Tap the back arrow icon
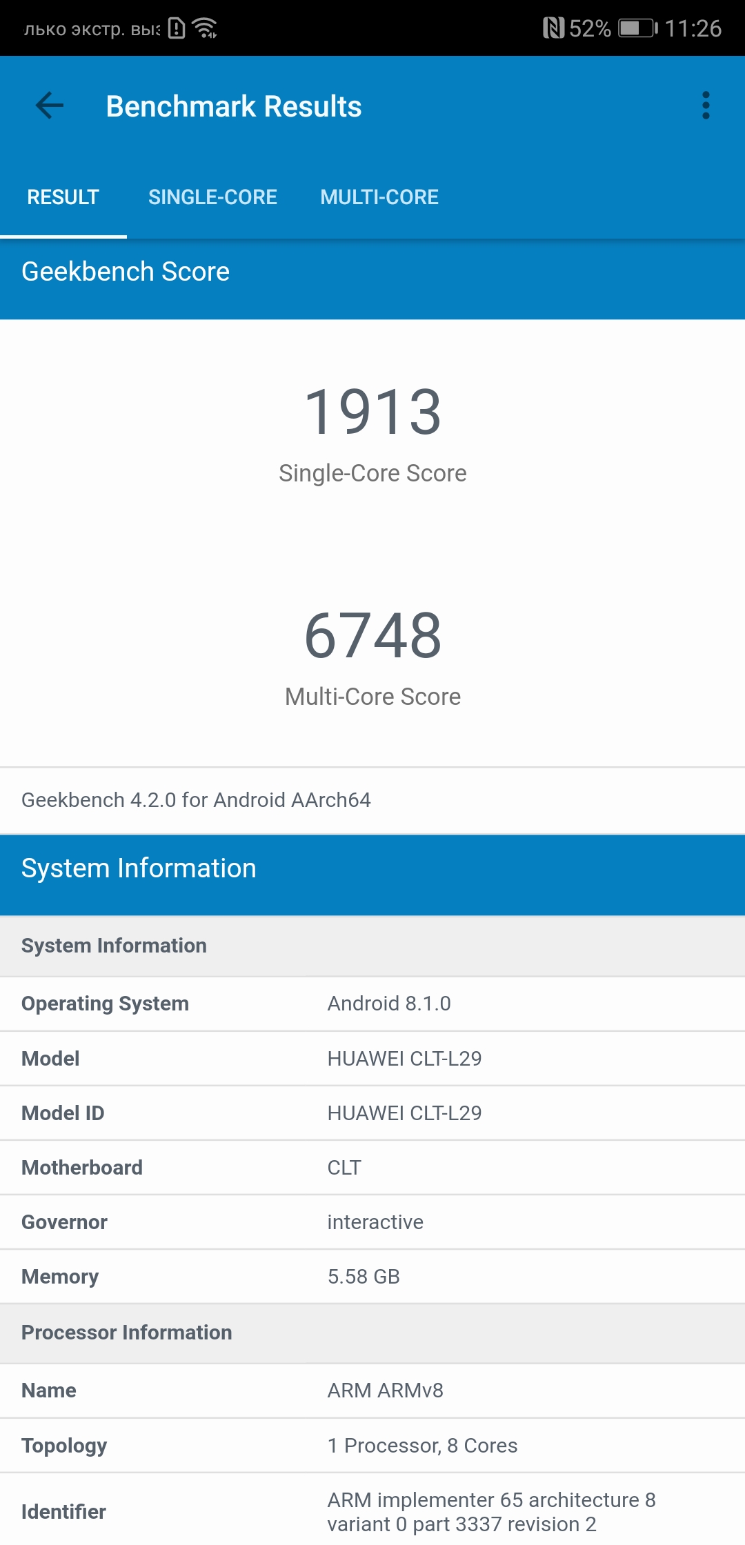Screen dimensions: 745x1545 [50, 106]
